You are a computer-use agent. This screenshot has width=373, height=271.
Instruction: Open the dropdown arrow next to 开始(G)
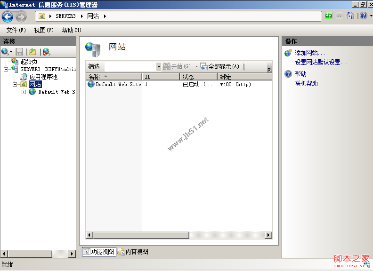coord(196,66)
